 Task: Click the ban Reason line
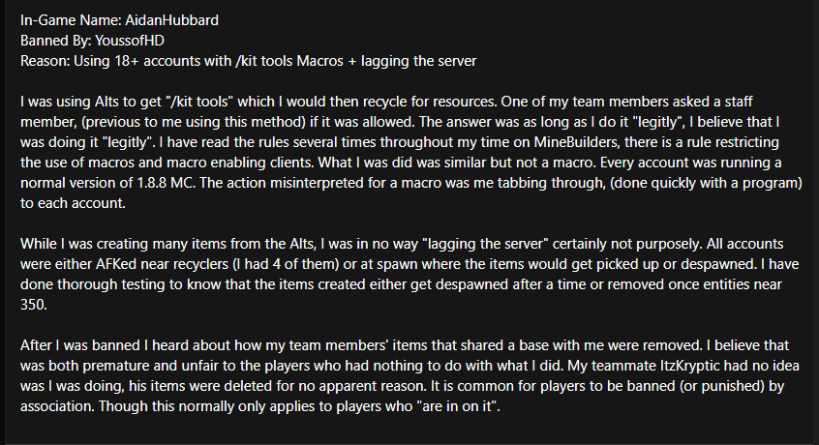pyautogui.click(x=249, y=61)
